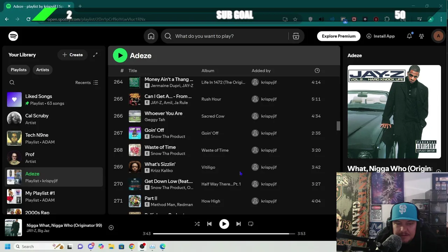Open the 'Whoever You Are' track row
The height and width of the screenshot is (252, 448).
(x=224, y=116)
